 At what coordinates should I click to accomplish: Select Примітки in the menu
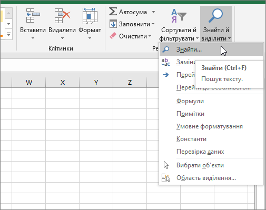[211, 114]
